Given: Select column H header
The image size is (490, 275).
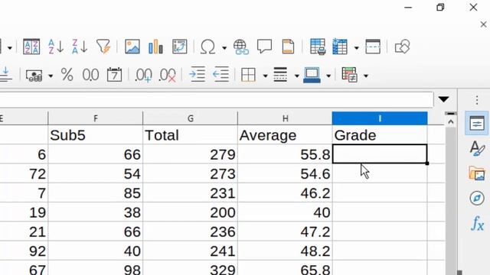Looking at the screenshot, I should pos(285,118).
